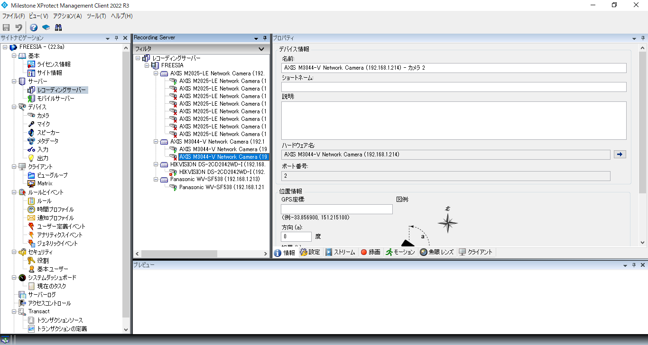Click the Save toolbar icon
The height and width of the screenshot is (345, 648).
click(6, 27)
